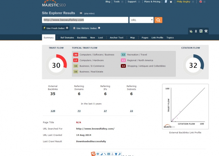Click the dark red 12 Shopping Antiques badge
This screenshot has width=219, height=156.
click(x=123, y=66)
